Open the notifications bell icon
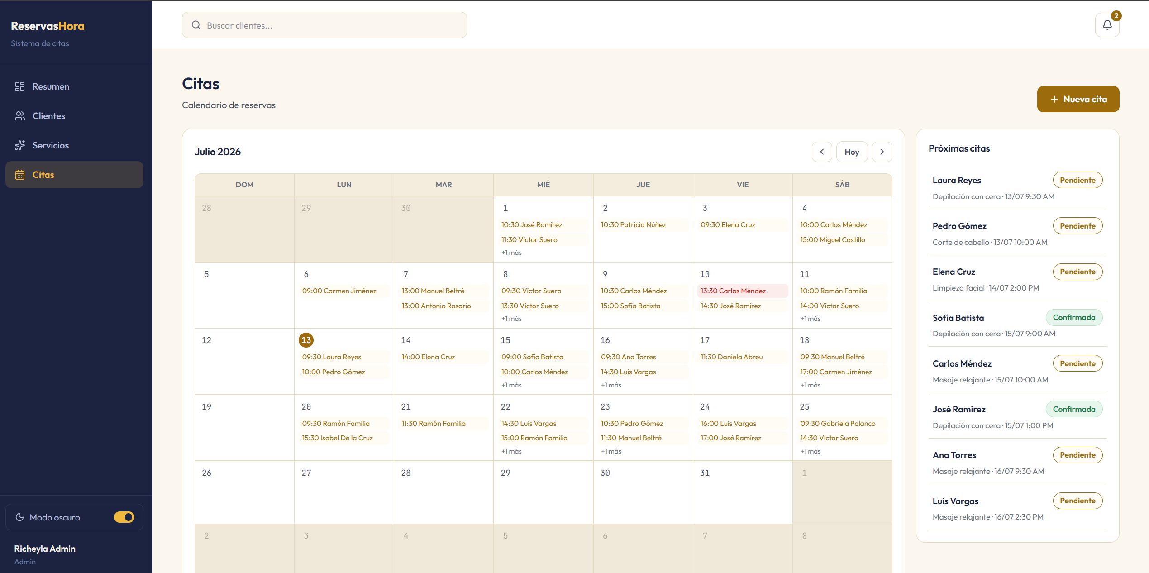The height and width of the screenshot is (573, 1149). click(x=1107, y=25)
